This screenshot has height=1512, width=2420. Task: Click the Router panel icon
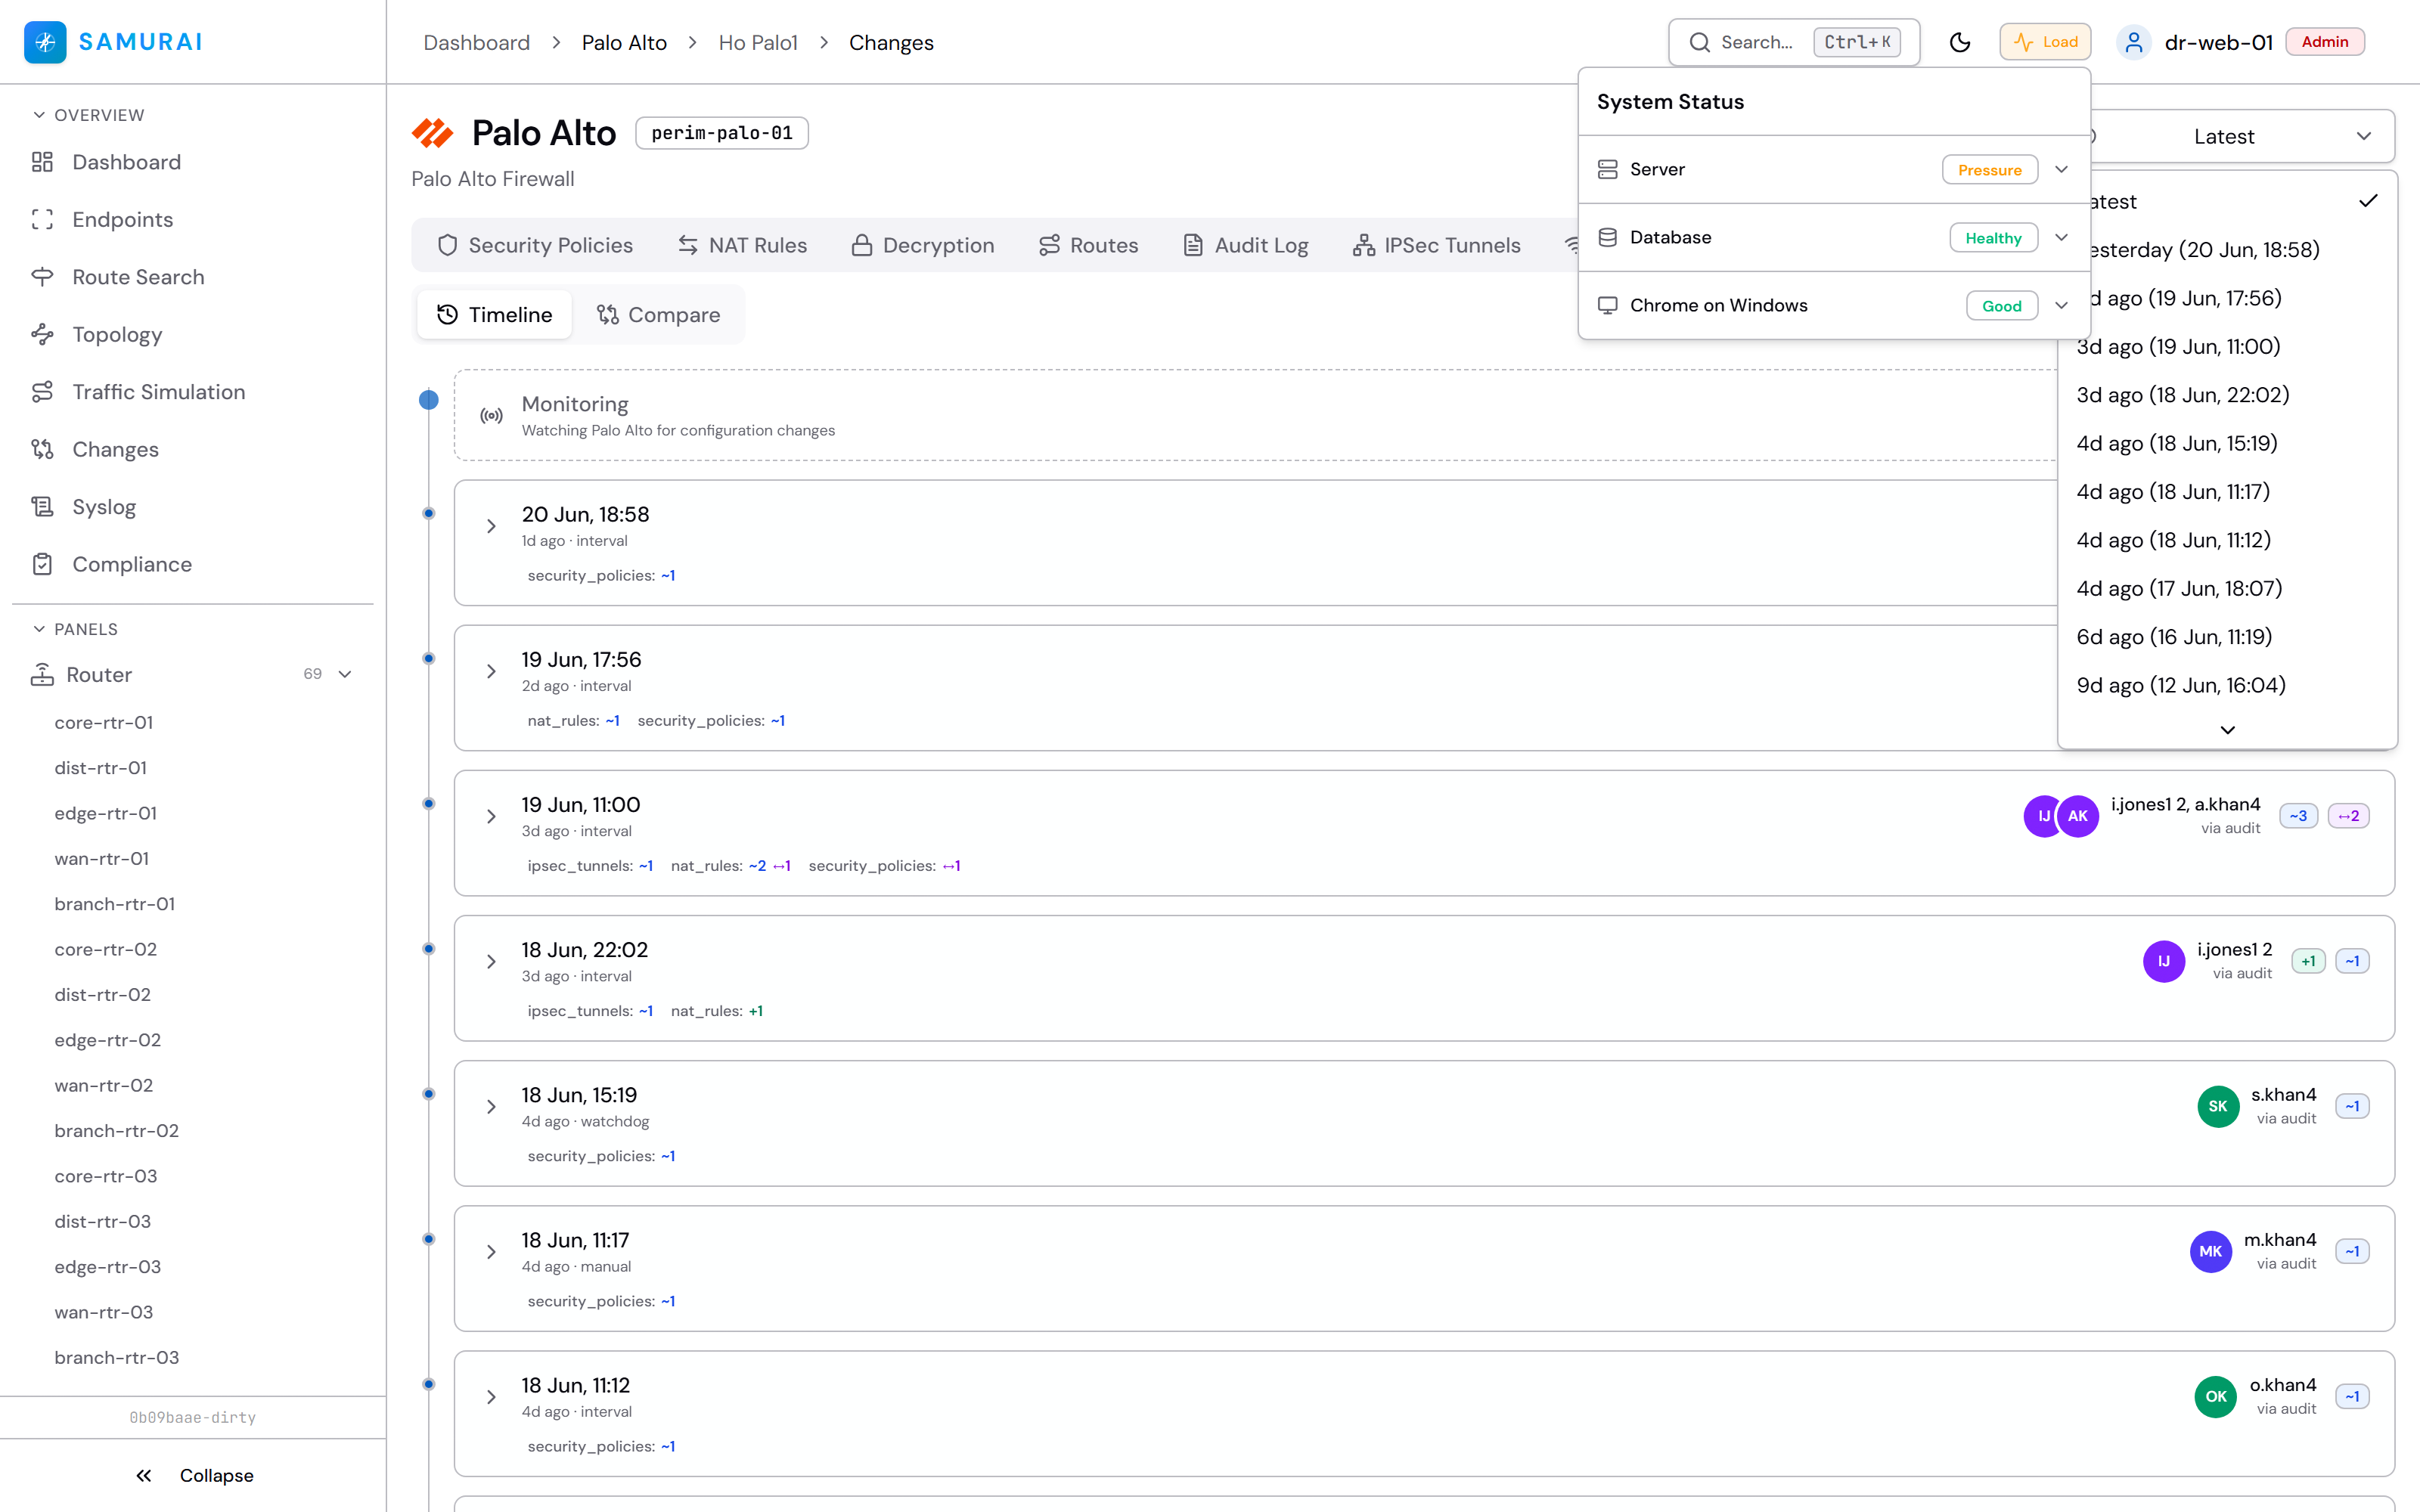pos(42,675)
